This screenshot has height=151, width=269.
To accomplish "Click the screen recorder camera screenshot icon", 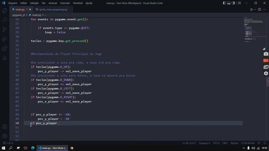I will tap(266, 54).
